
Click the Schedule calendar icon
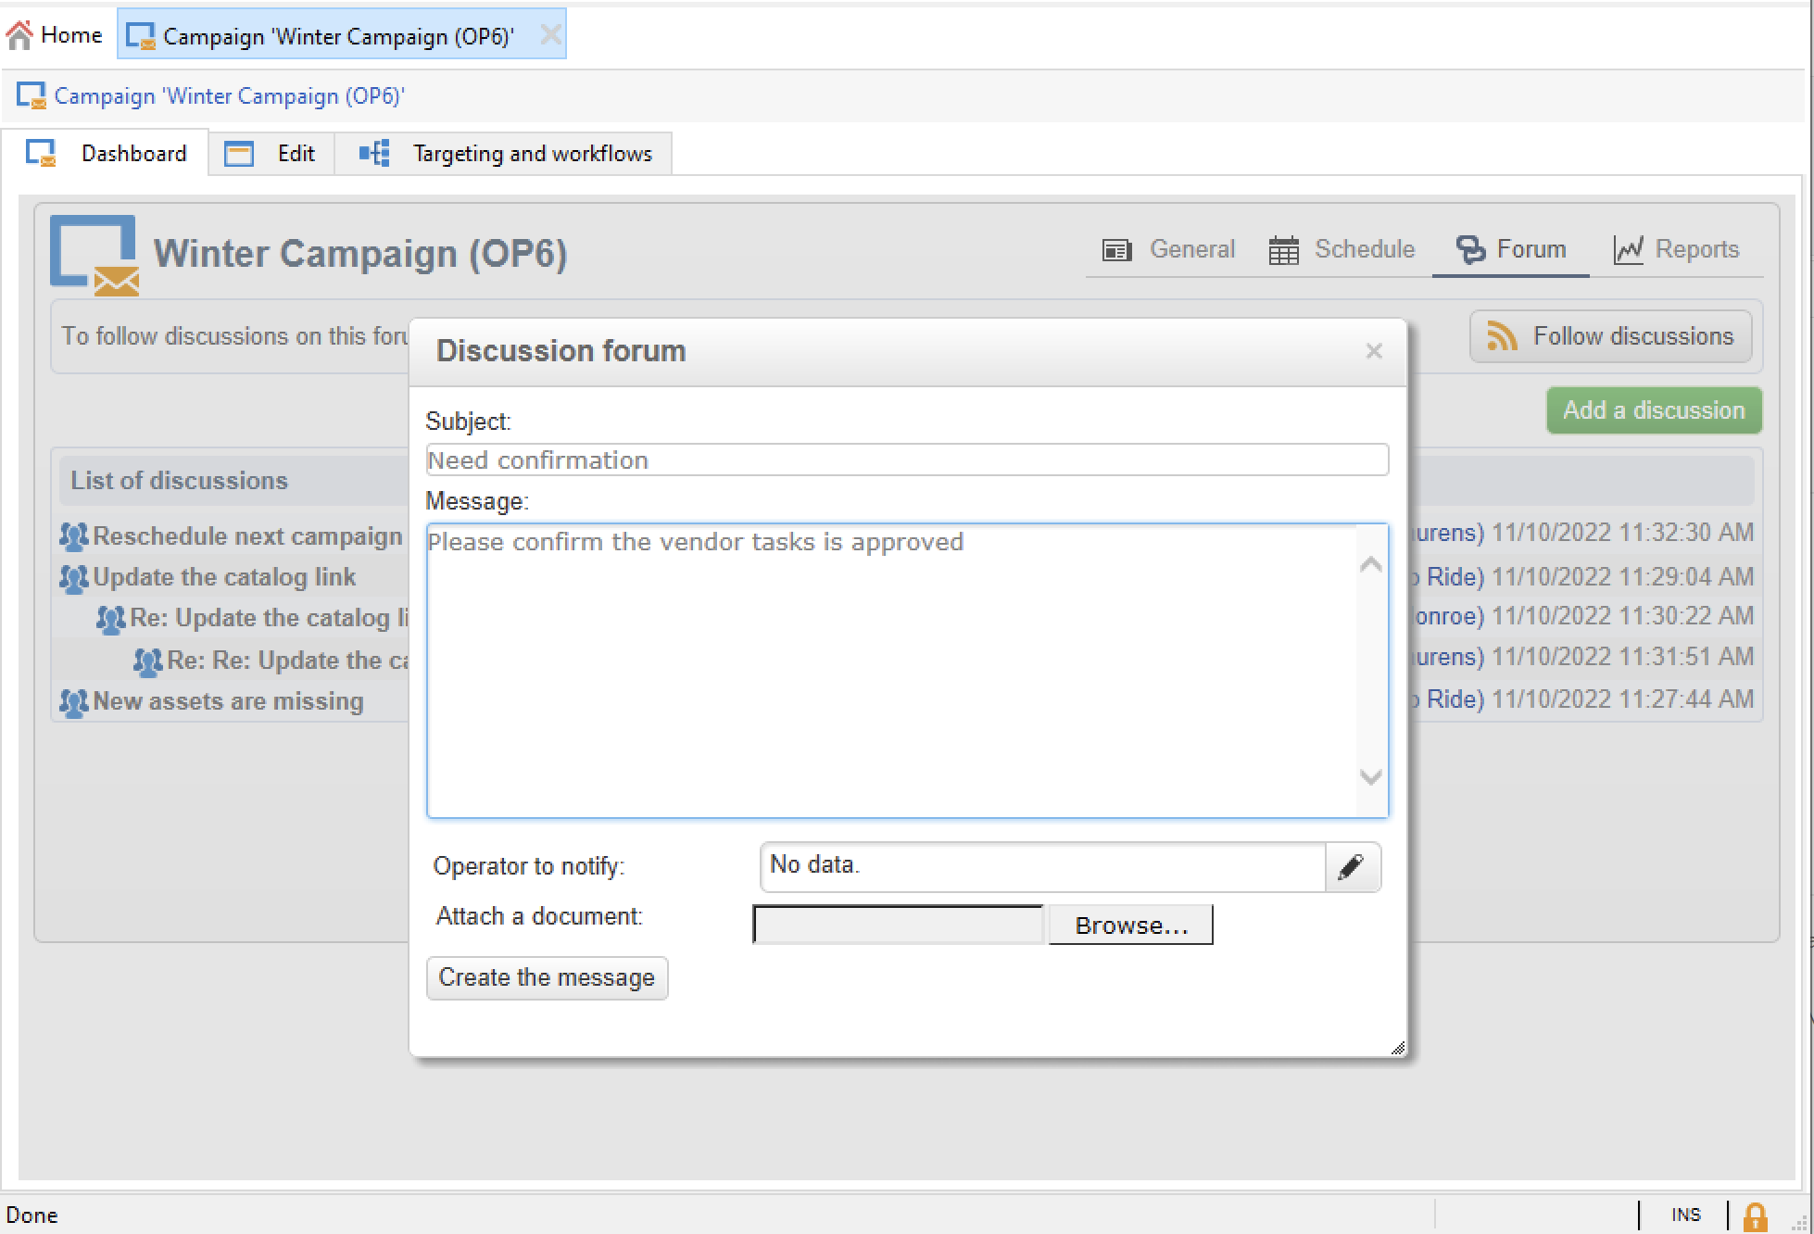pos(1283,250)
